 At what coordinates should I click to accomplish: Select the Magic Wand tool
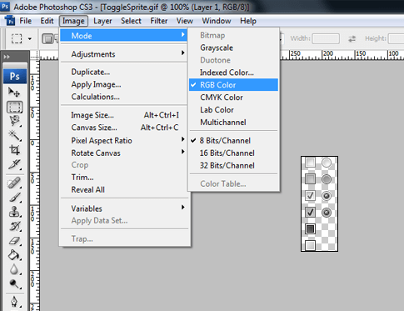[x=14, y=135]
